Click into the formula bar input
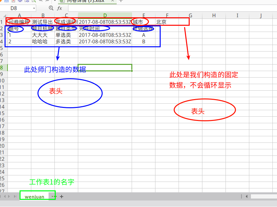Image resolution: width=277 pixels, height=207 pixels. coord(172,8)
